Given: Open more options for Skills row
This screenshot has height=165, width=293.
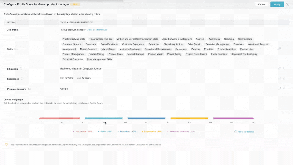Looking at the screenshot, I should point(284,49).
